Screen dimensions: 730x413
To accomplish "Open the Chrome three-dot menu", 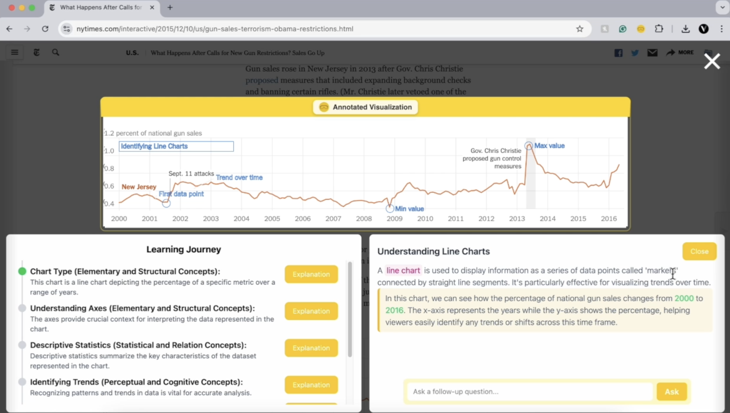I will click(x=722, y=29).
